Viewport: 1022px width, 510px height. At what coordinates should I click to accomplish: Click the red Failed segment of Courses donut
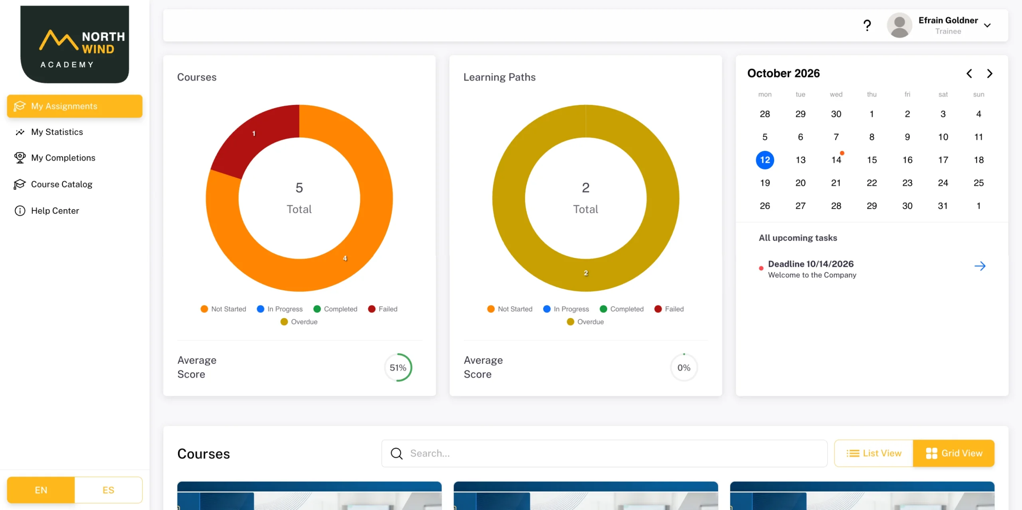pos(254,134)
